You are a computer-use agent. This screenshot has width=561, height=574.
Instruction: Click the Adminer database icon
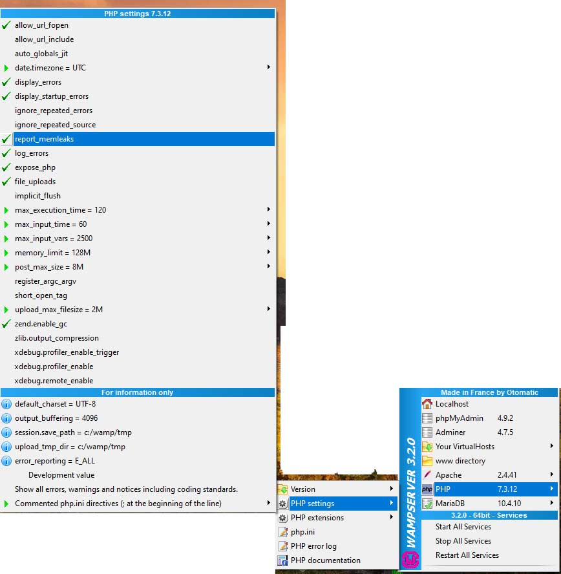point(427,432)
